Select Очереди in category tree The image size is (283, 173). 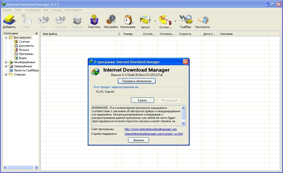point(20,74)
